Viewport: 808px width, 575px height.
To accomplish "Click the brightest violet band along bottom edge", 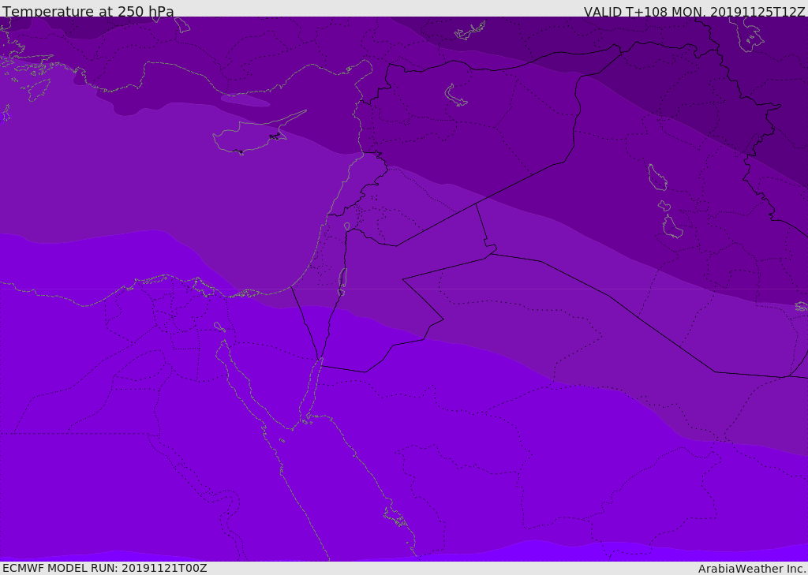I will pyautogui.click(x=537, y=552).
